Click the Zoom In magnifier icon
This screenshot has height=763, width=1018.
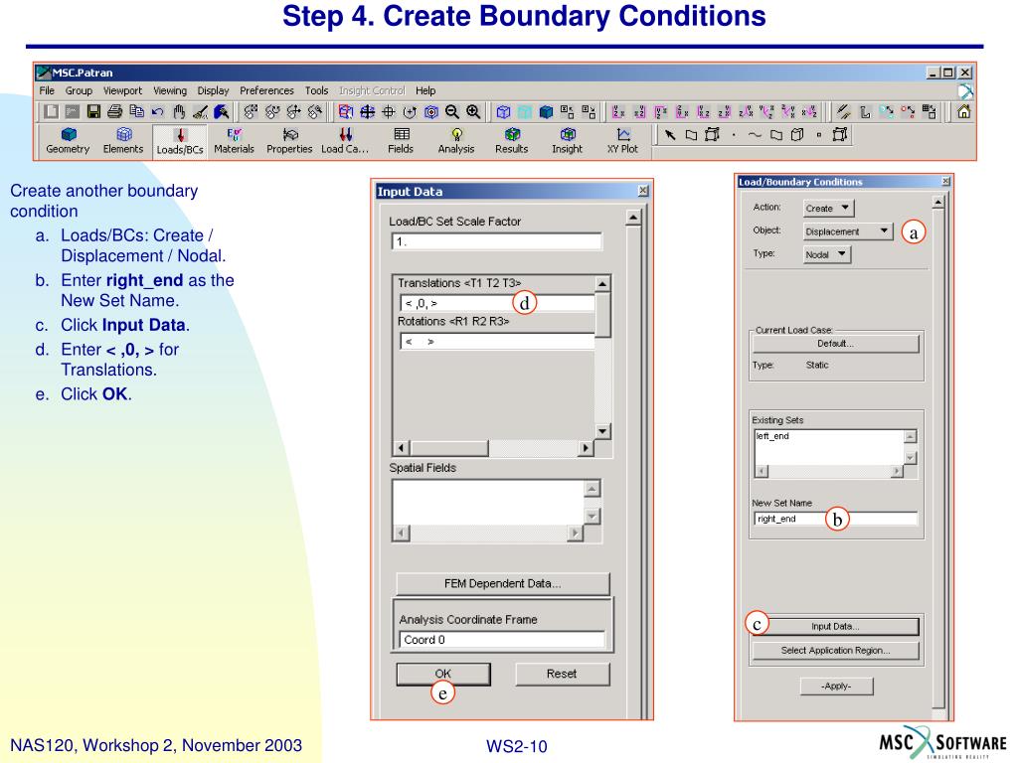pos(473,112)
